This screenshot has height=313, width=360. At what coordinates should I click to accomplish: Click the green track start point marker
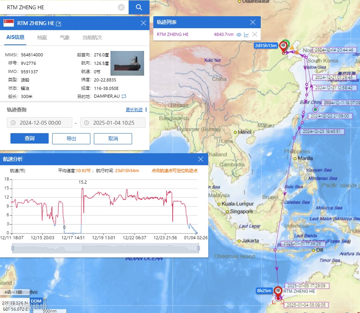pyautogui.click(x=316, y=110)
